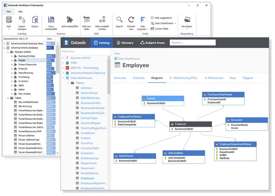Click the Export icon in ribbon
Image resolution: width=275 pixels, height=196 pixels.
point(35,20)
